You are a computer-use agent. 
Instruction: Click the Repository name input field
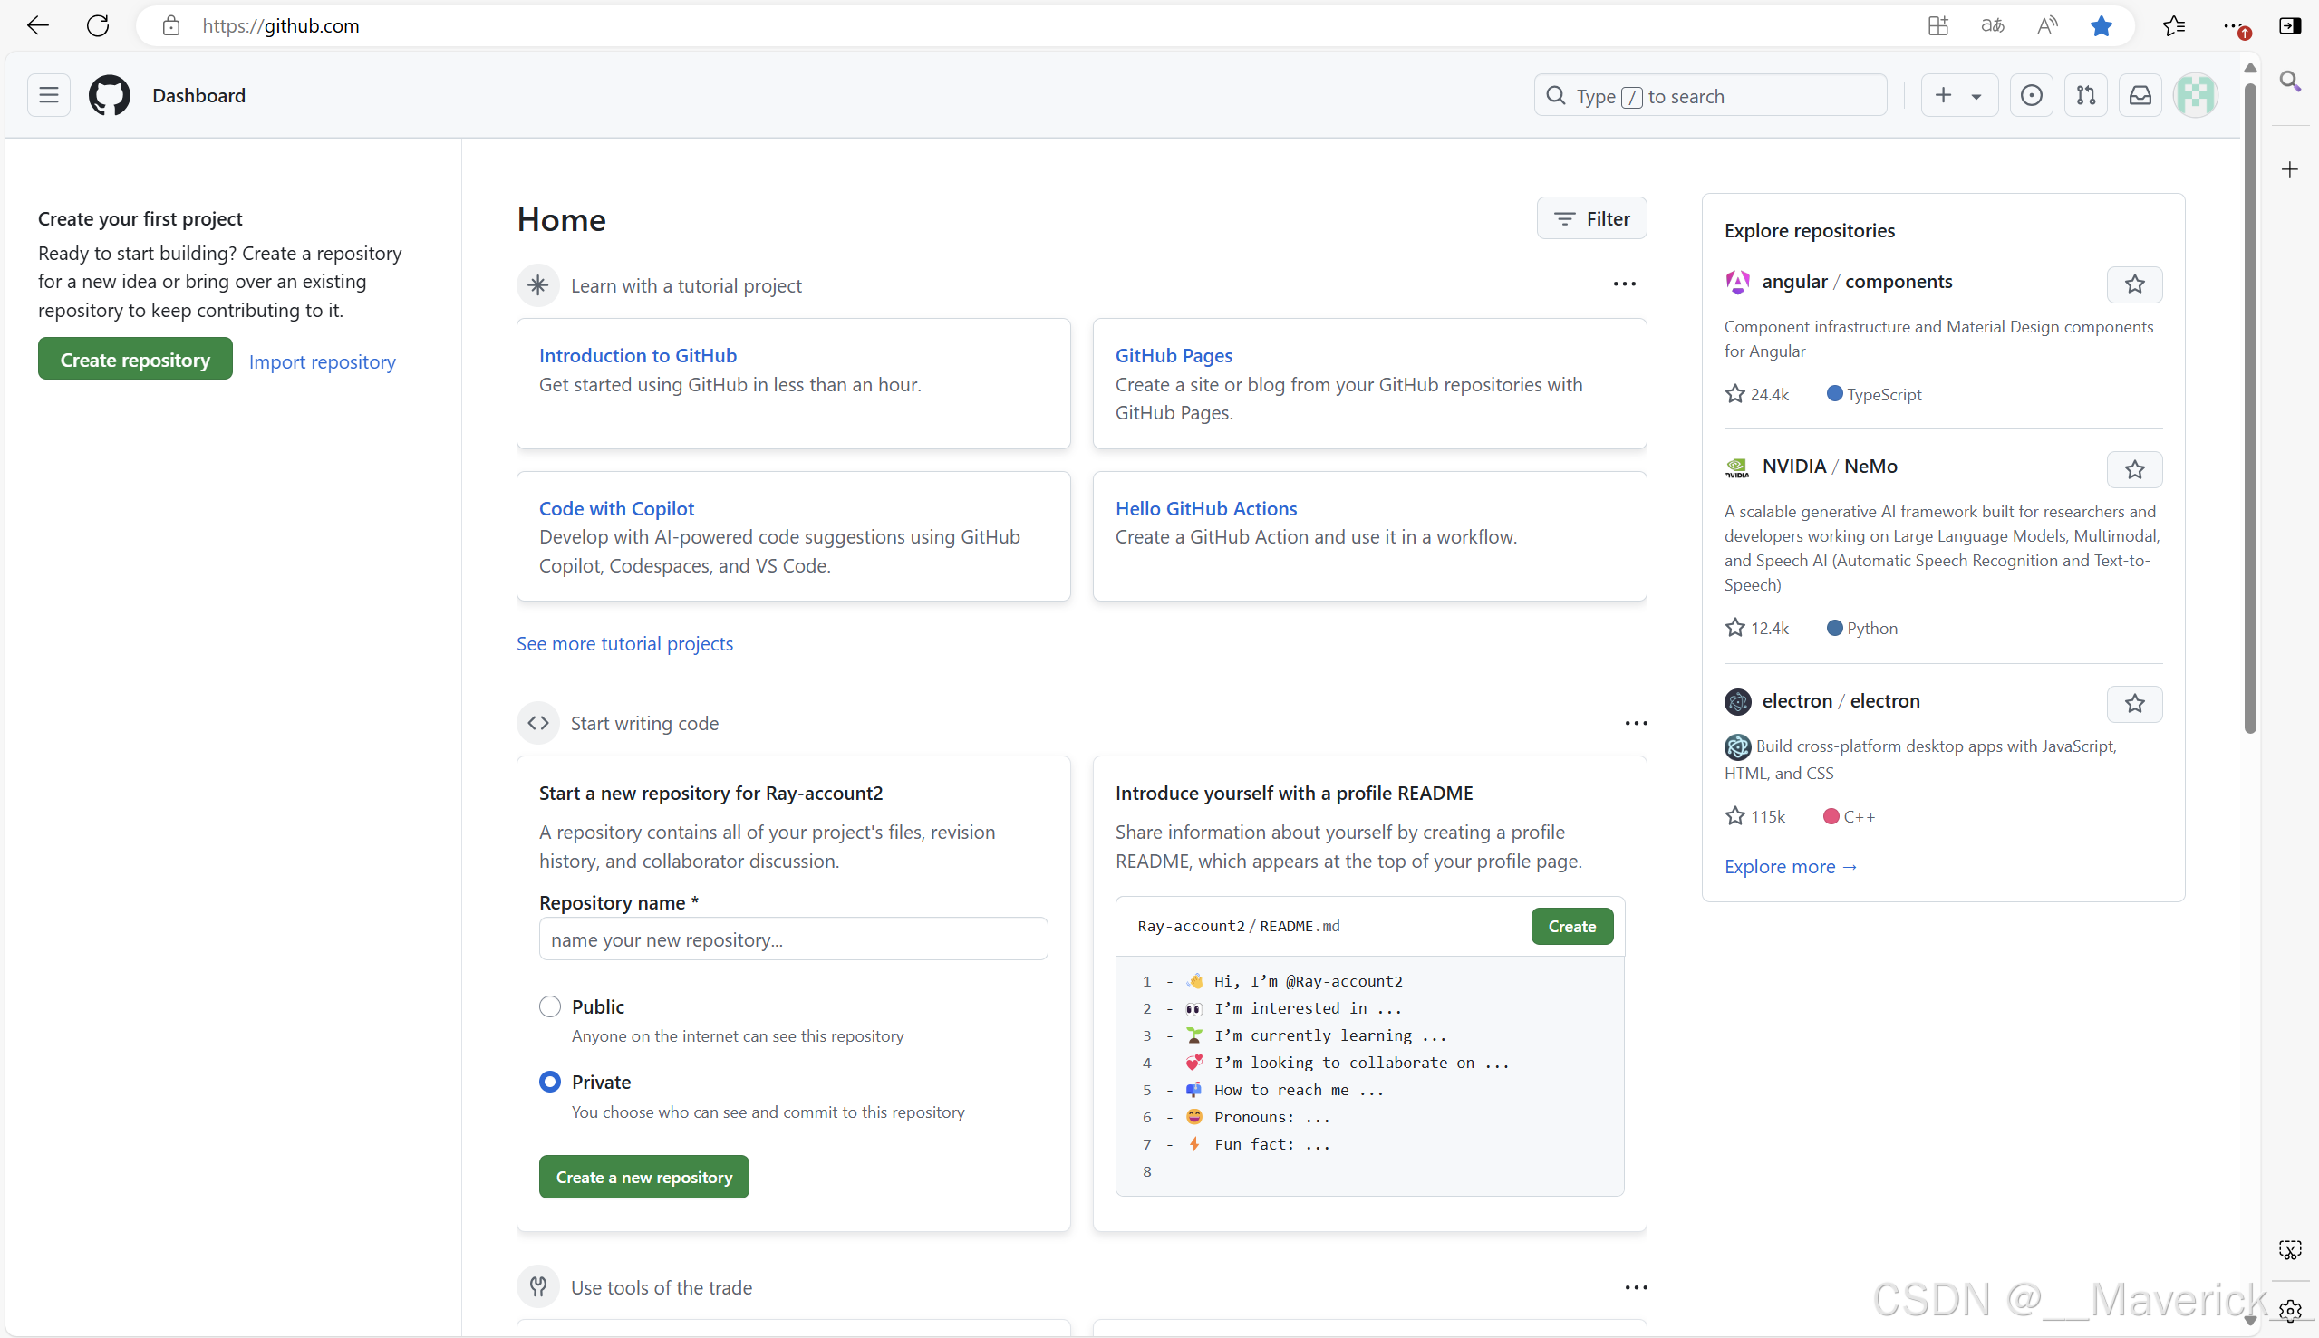pyautogui.click(x=792, y=939)
